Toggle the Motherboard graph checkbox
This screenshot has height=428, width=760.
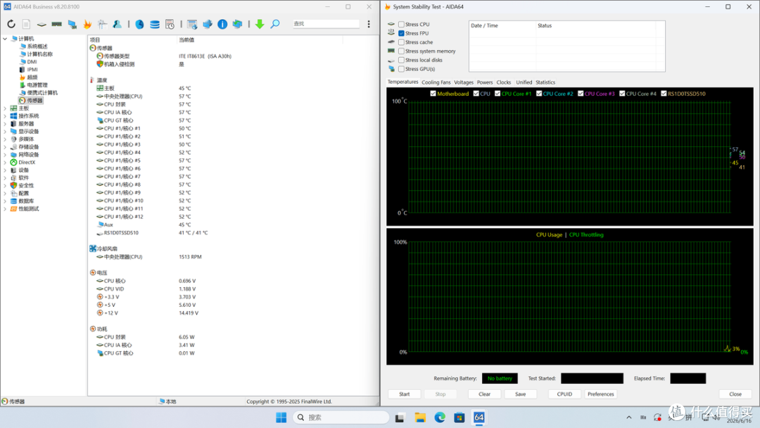pos(433,94)
